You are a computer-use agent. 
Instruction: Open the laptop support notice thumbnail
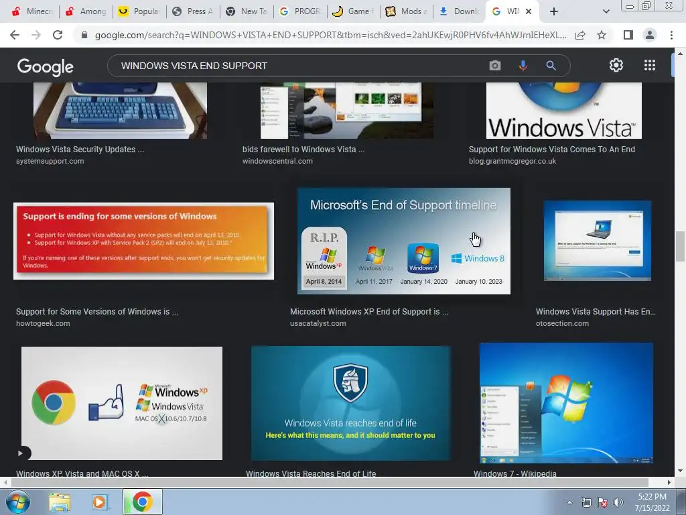pyautogui.click(x=597, y=241)
